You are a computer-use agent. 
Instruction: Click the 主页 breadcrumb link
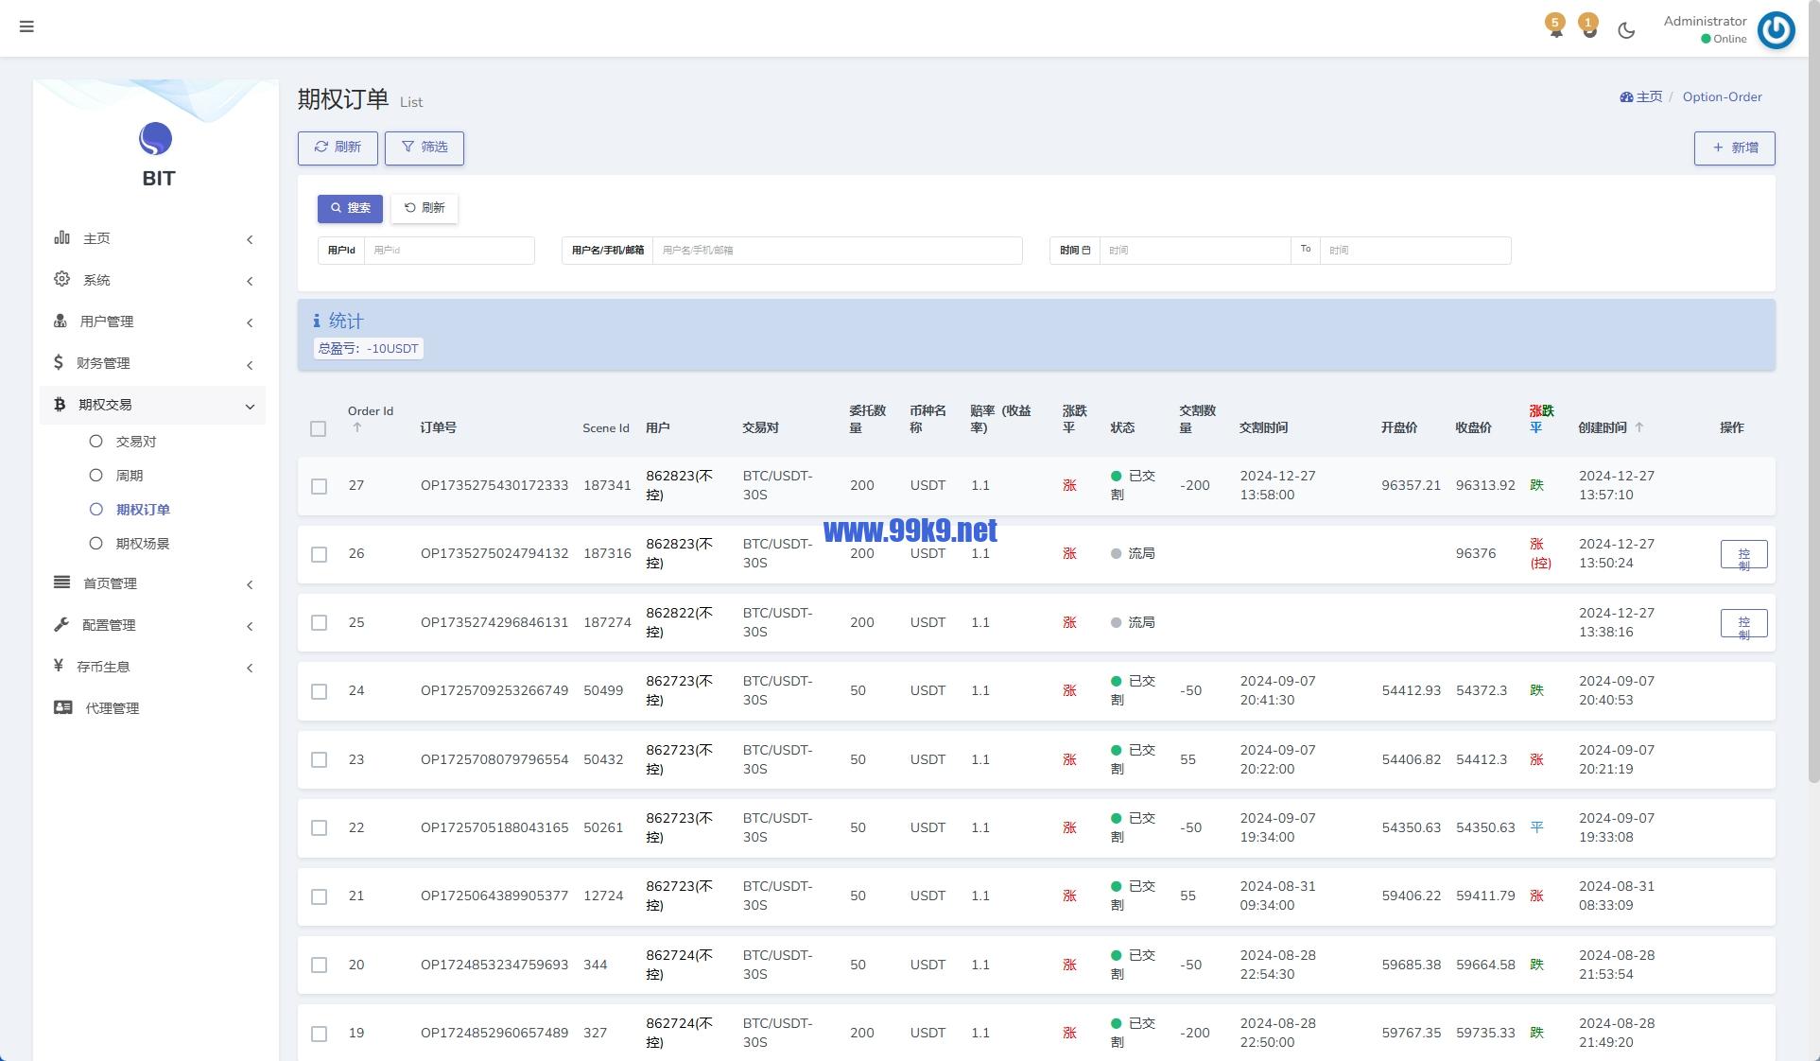pos(1649,96)
